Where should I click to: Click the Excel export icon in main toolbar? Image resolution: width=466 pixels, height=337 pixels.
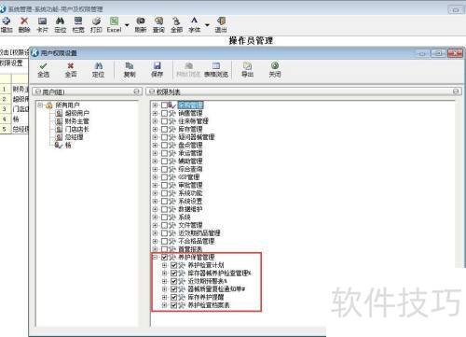pos(114,21)
